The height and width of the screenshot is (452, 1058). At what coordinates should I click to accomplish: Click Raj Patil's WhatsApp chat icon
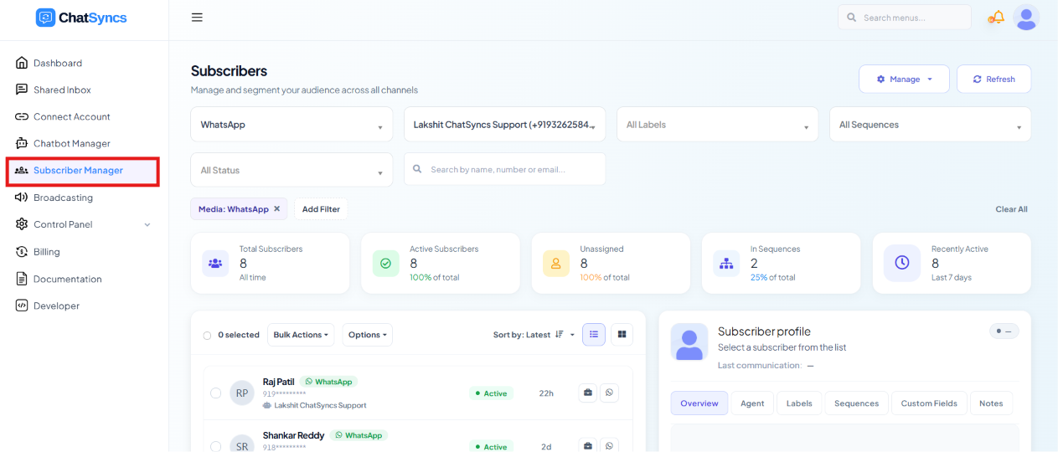[609, 393]
